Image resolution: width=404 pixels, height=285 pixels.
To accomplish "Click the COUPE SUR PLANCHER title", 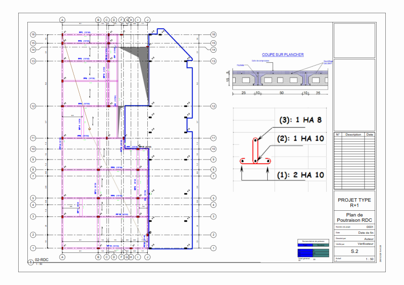I will point(283,55).
